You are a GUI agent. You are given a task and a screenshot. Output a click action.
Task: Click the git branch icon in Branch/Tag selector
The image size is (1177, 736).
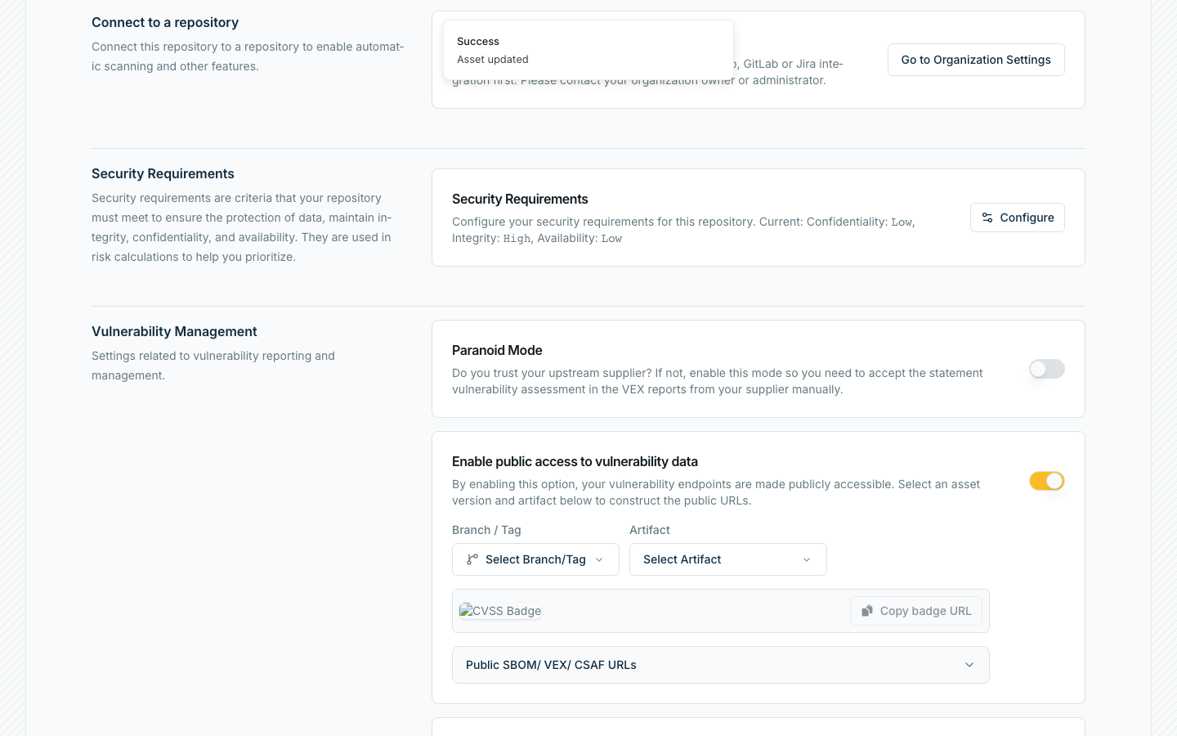[472, 559]
